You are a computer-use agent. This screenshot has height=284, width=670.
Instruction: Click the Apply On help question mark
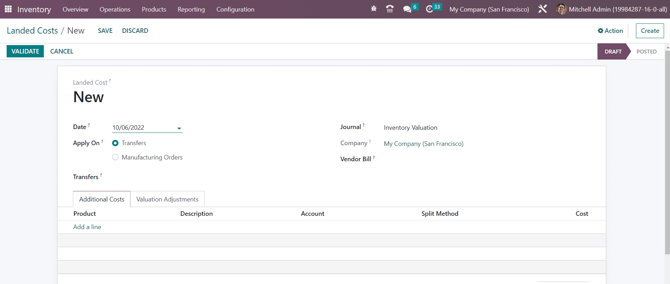102,141
